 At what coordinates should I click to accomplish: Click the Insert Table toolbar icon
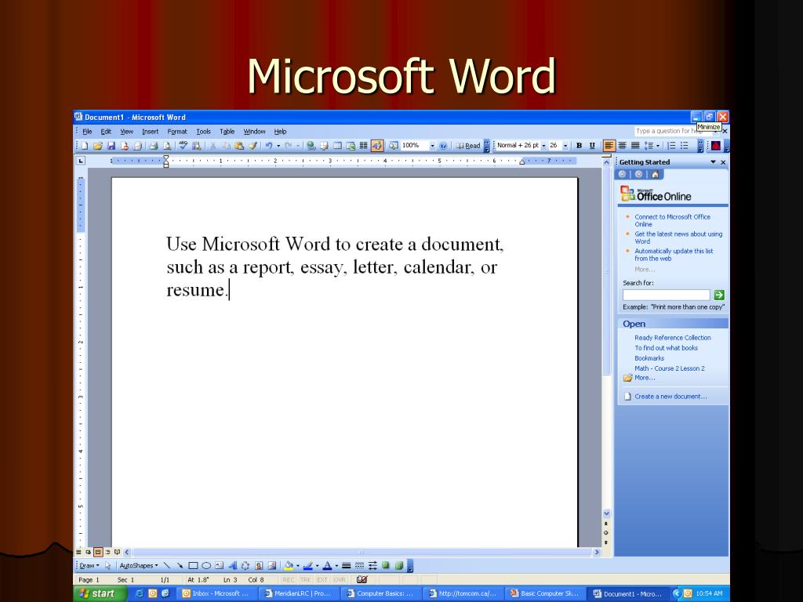click(337, 146)
